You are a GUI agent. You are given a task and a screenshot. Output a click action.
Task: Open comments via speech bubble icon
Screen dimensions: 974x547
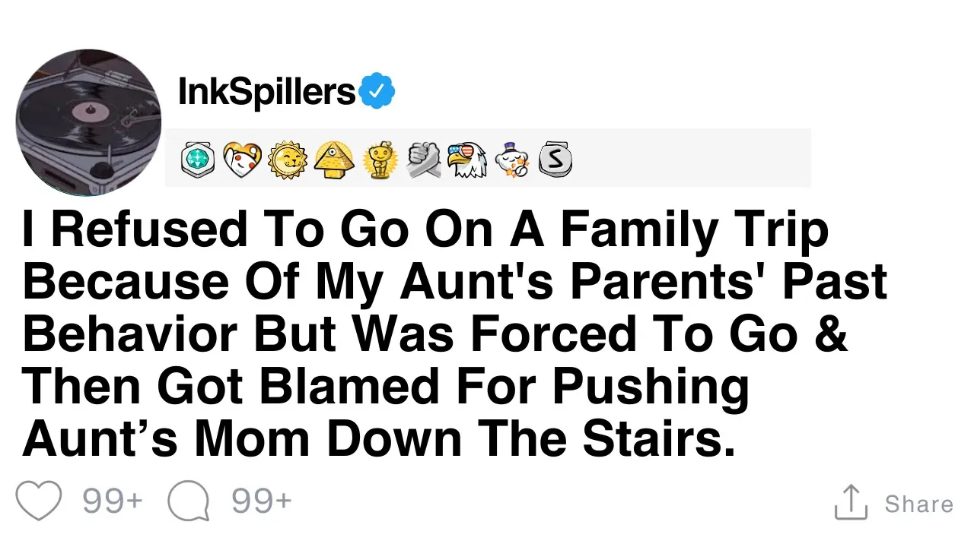[x=188, y=502]
